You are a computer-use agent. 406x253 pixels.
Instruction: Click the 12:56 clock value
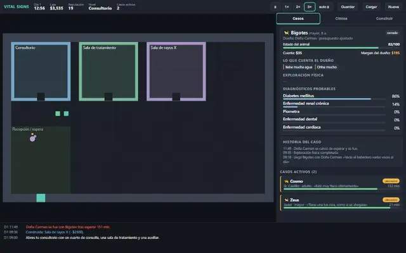point(39,8)
